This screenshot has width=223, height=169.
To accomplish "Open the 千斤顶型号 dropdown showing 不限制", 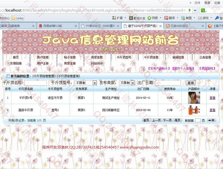I will (86, 83).
